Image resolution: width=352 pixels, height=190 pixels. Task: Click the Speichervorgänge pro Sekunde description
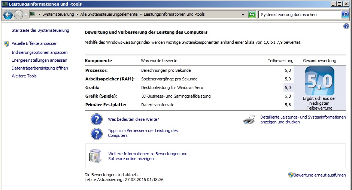pos(169,79)
